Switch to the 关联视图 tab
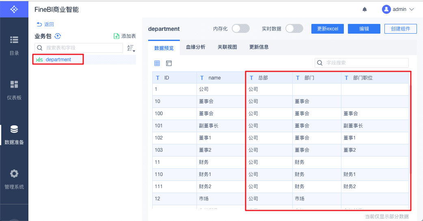The height and width of the screenshot is (221, 423). pyautogui.click(x=227, y=47)
